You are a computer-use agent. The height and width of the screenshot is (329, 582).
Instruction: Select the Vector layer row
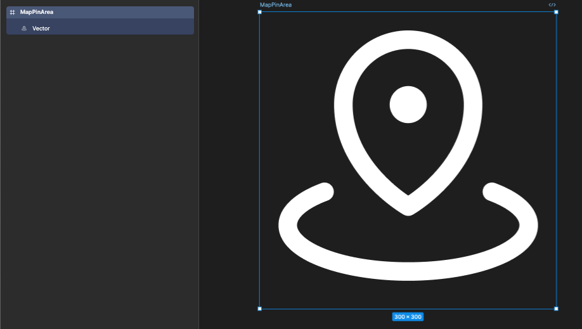[100, 29]
